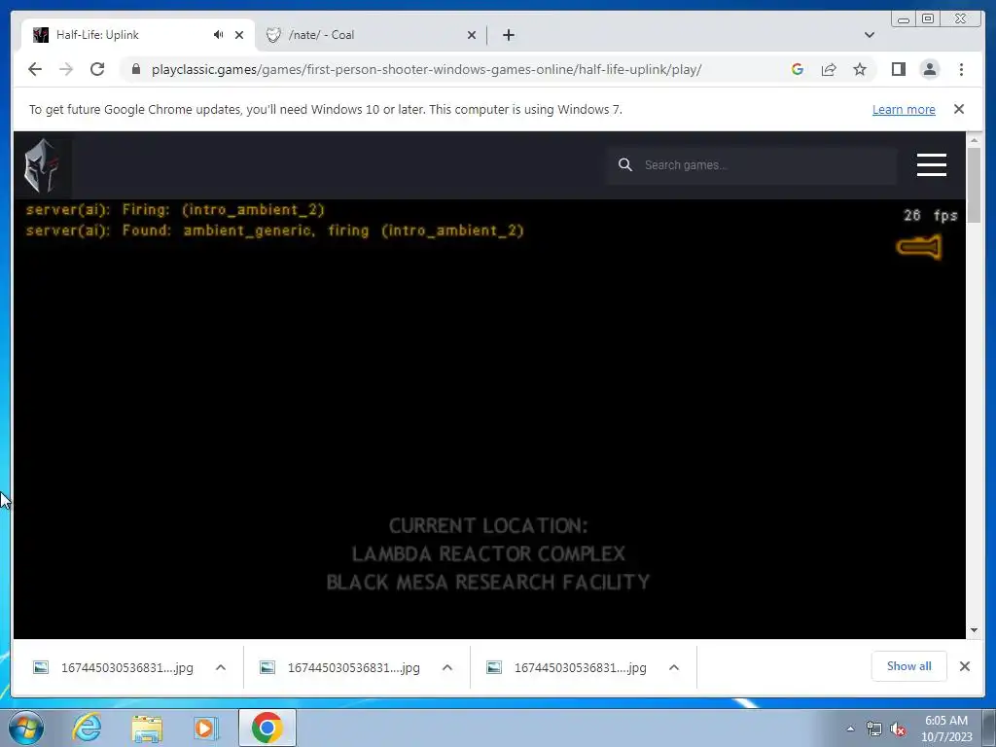Open Chrome three-dot menu

point(961,69)
